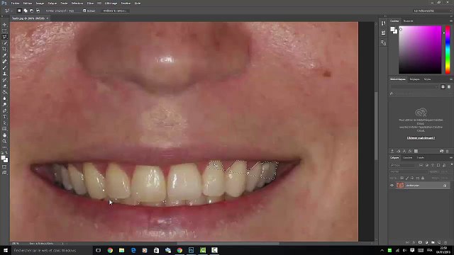Switch libraries to list view
Viewport: 454px width, 255px height.
click(x=449, y=86)
